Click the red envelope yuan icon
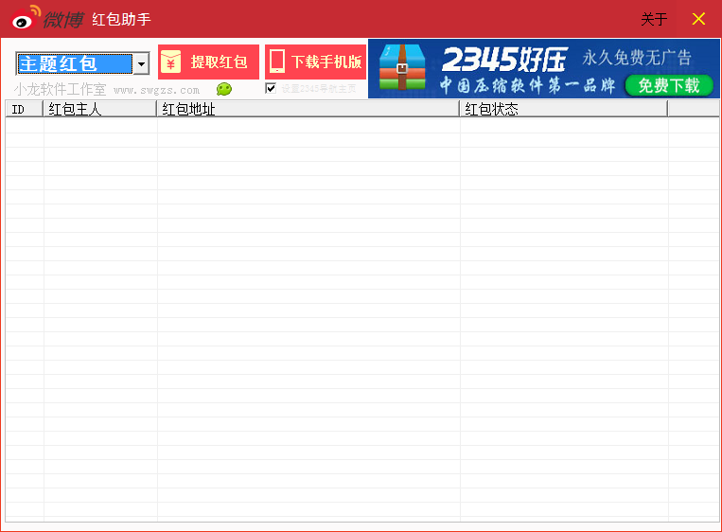This screenshot has width=722, height=532. coord(170,62)
